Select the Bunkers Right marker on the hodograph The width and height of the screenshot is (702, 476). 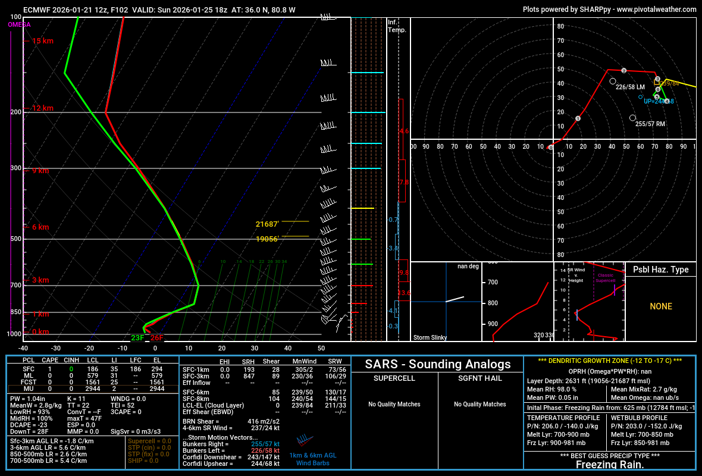pos(633,118)
